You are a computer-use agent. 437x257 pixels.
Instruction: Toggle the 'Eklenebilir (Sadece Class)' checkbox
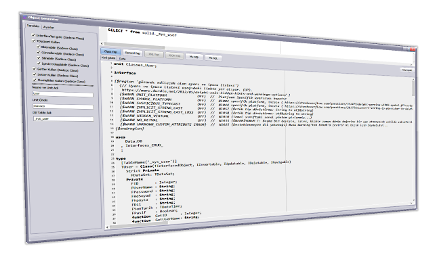coord(38,47)
